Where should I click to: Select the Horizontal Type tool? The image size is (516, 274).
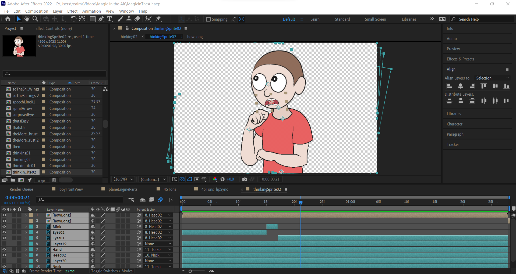click(109, 19)
